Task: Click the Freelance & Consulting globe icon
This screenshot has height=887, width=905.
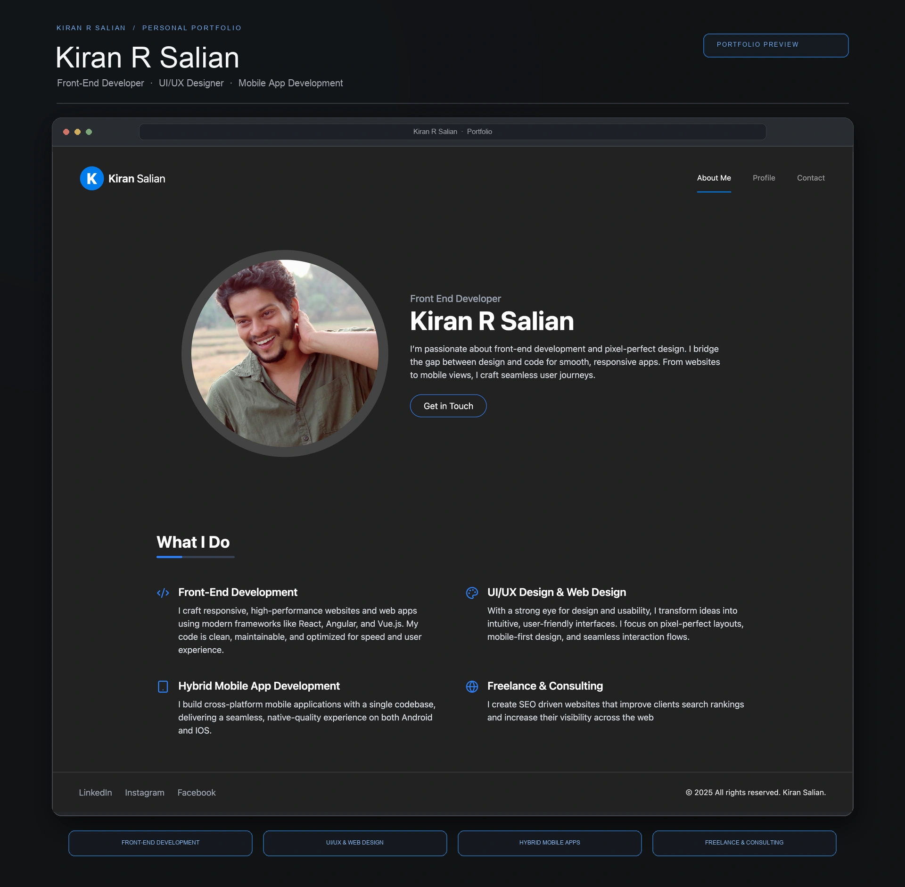Action: click(472, 686)
